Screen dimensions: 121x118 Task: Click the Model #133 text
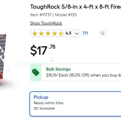coord(66,15)
